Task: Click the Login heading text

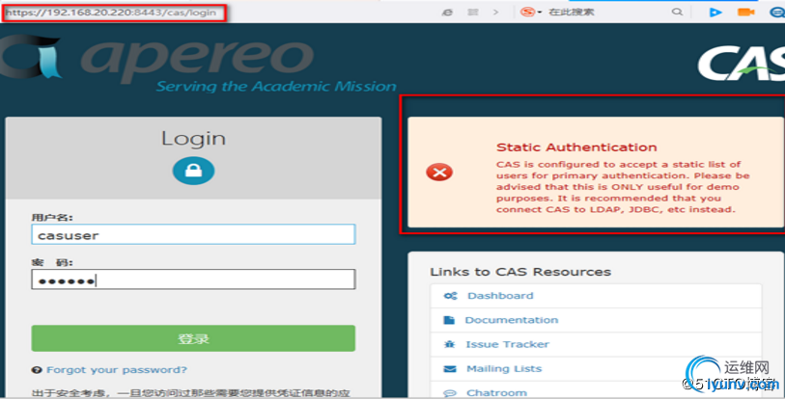Action: (193, 138)
